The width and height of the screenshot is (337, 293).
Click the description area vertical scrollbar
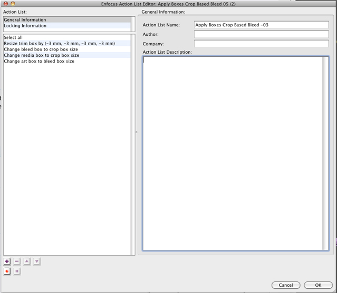325,153
